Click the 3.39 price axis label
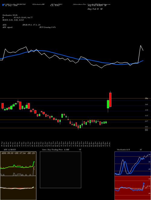The width and height of the screenshot is (151, 200). 146,110
